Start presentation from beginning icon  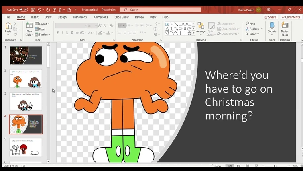tap(55, 10)
